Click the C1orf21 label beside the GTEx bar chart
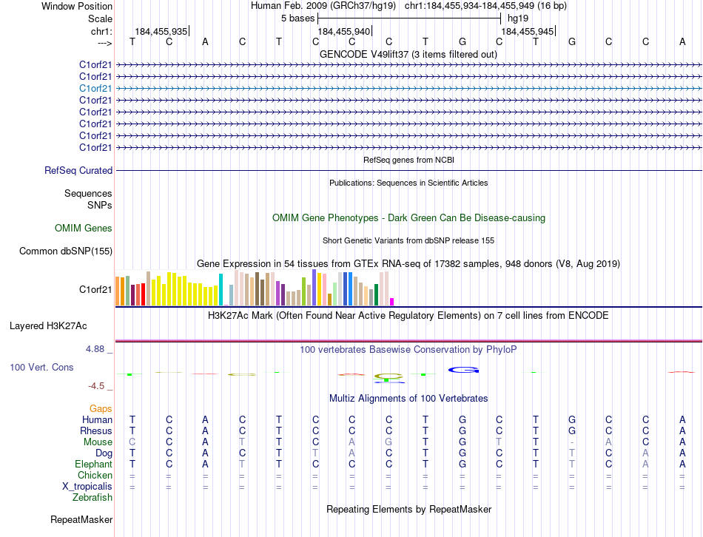 pos(95,289)
